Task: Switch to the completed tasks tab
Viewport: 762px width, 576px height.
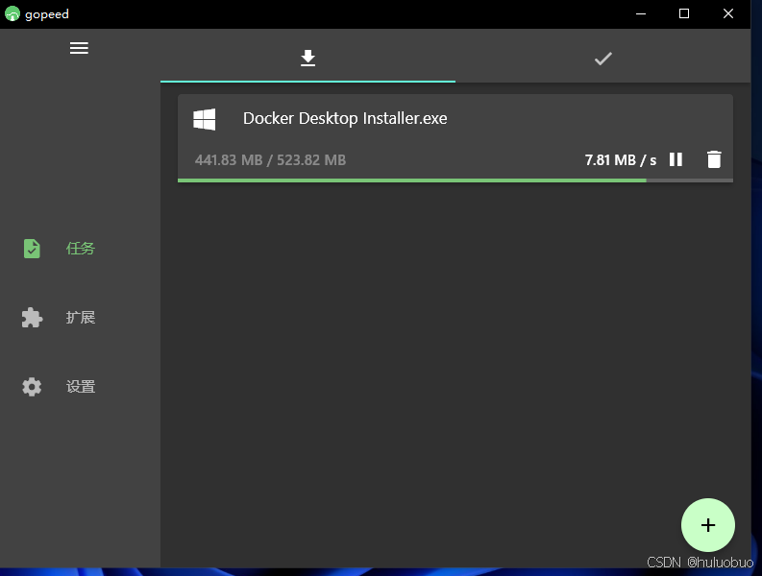Action: click(x=602, y=59)
